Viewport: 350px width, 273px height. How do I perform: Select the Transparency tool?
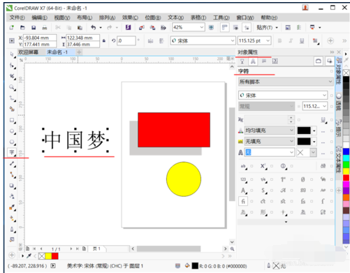point(12,197)
